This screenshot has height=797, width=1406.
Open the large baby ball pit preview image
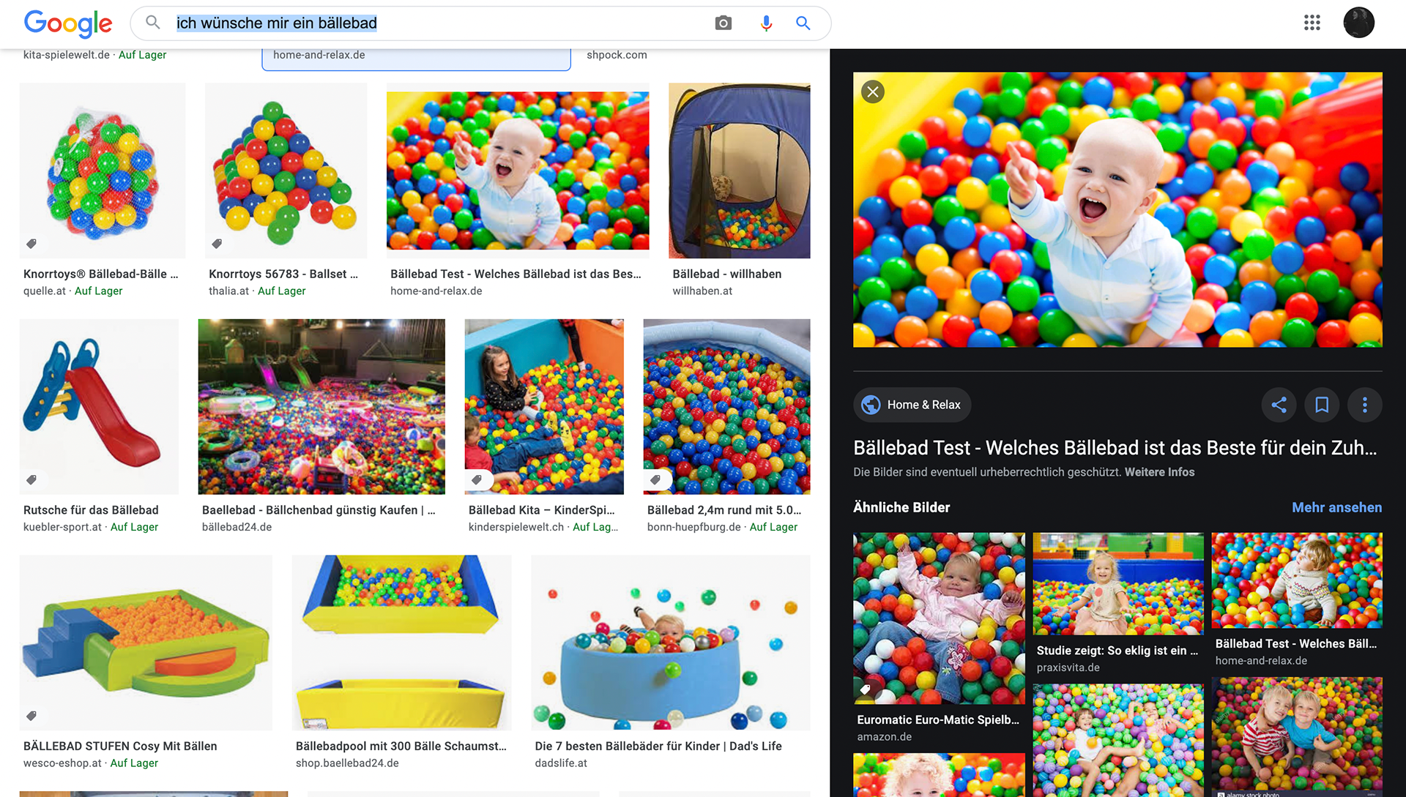point(1117,209)
